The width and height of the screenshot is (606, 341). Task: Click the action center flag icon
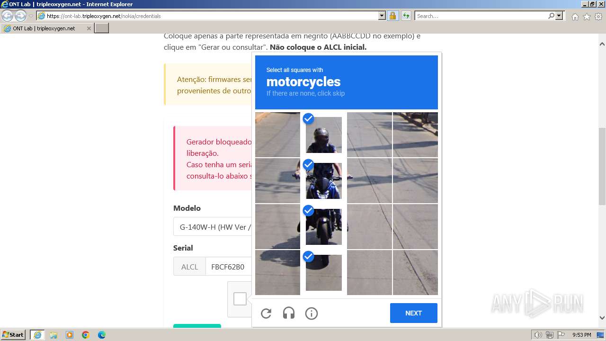[x=561, y=335]
